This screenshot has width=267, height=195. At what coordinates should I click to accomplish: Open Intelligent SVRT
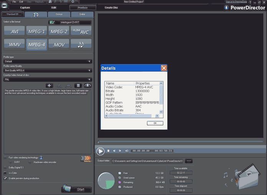[70, 22]
